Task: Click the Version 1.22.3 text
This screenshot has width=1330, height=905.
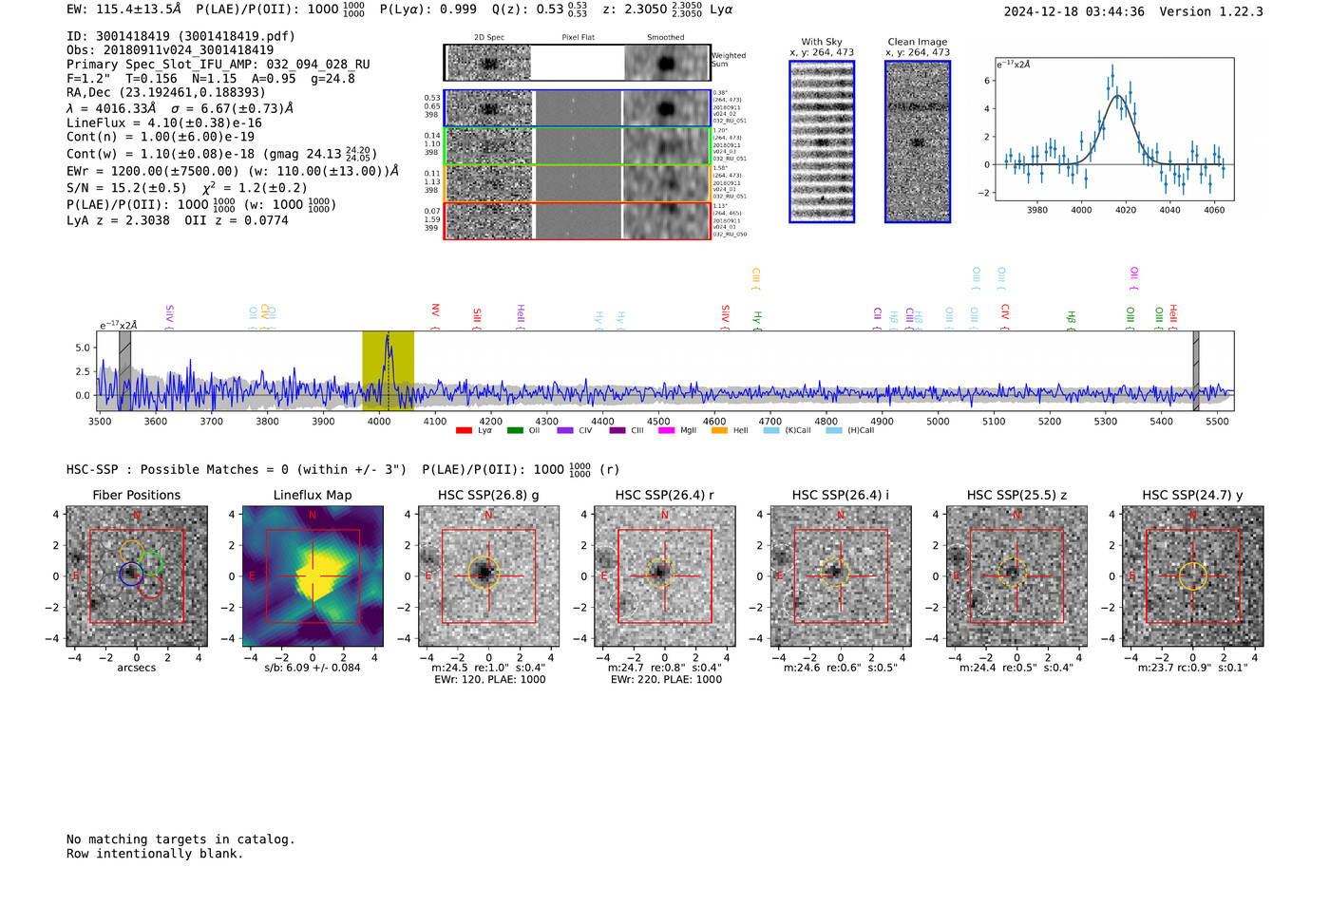Action: pyautogui.click(x=1211, y=11)
